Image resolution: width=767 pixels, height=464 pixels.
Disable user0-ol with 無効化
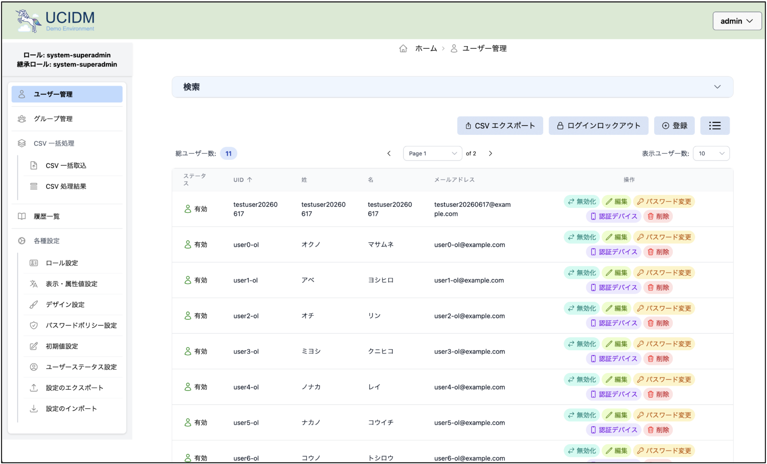581,237
